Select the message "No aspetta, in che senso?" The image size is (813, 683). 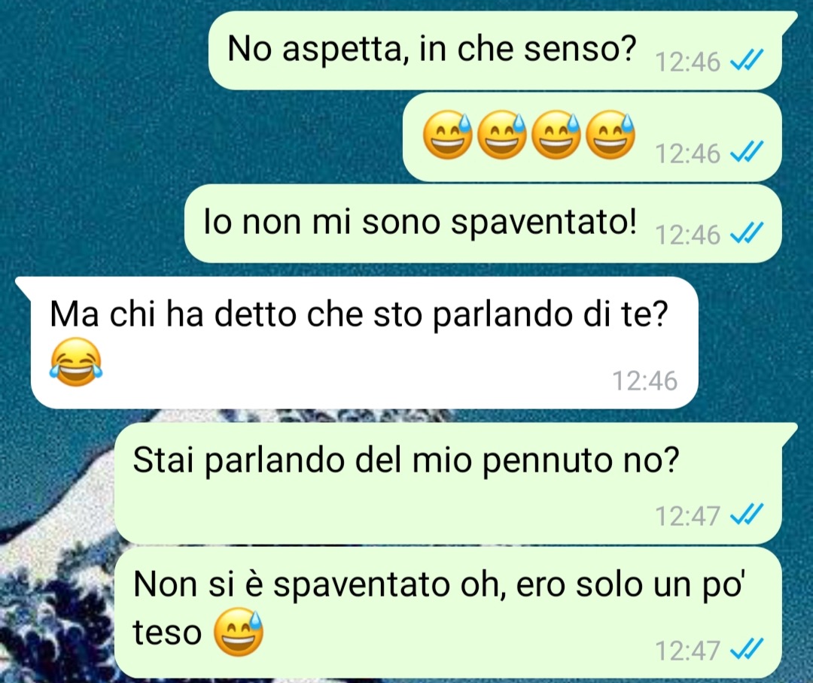[x=495, y=50]
